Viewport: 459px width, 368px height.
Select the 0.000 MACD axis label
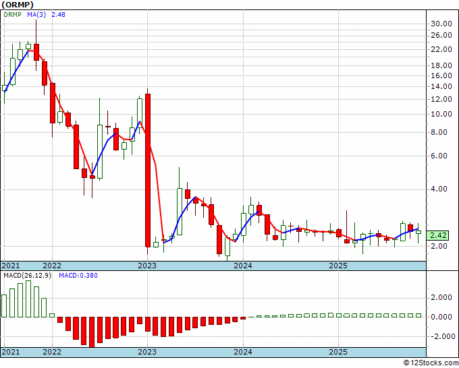coord(441,317)
